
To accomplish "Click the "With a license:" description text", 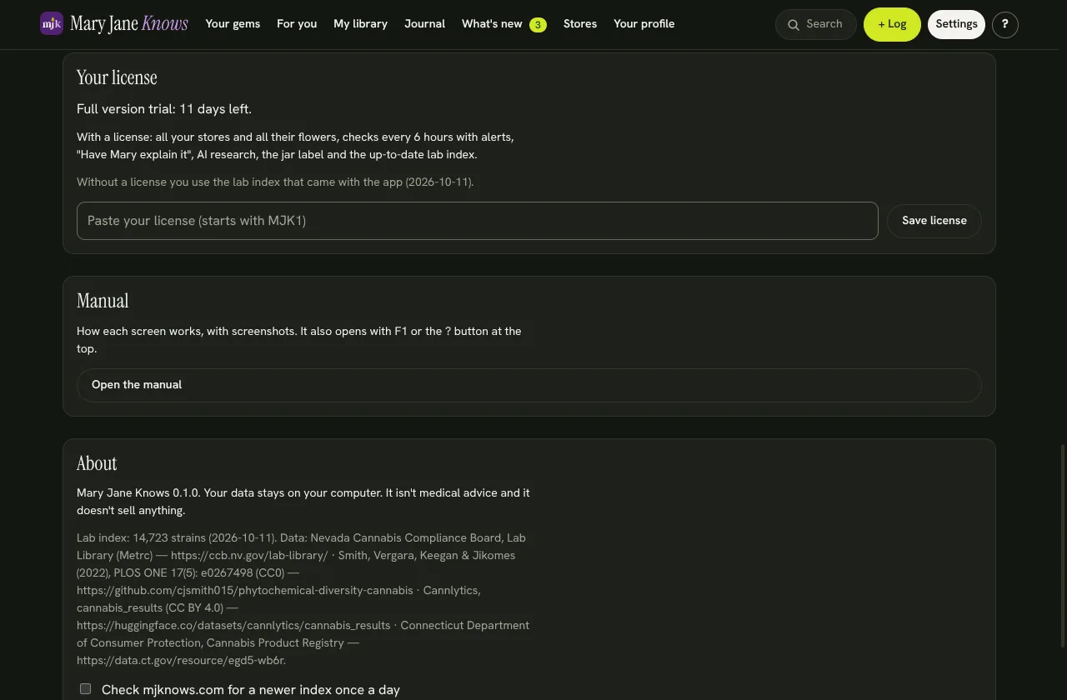I will coord(295,146).
